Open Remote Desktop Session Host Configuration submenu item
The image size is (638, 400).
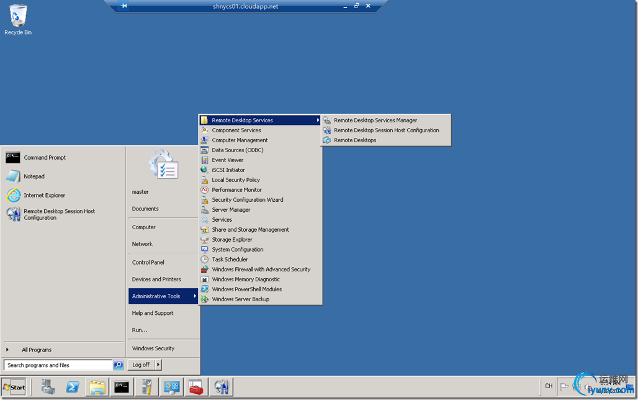point(386,130)
